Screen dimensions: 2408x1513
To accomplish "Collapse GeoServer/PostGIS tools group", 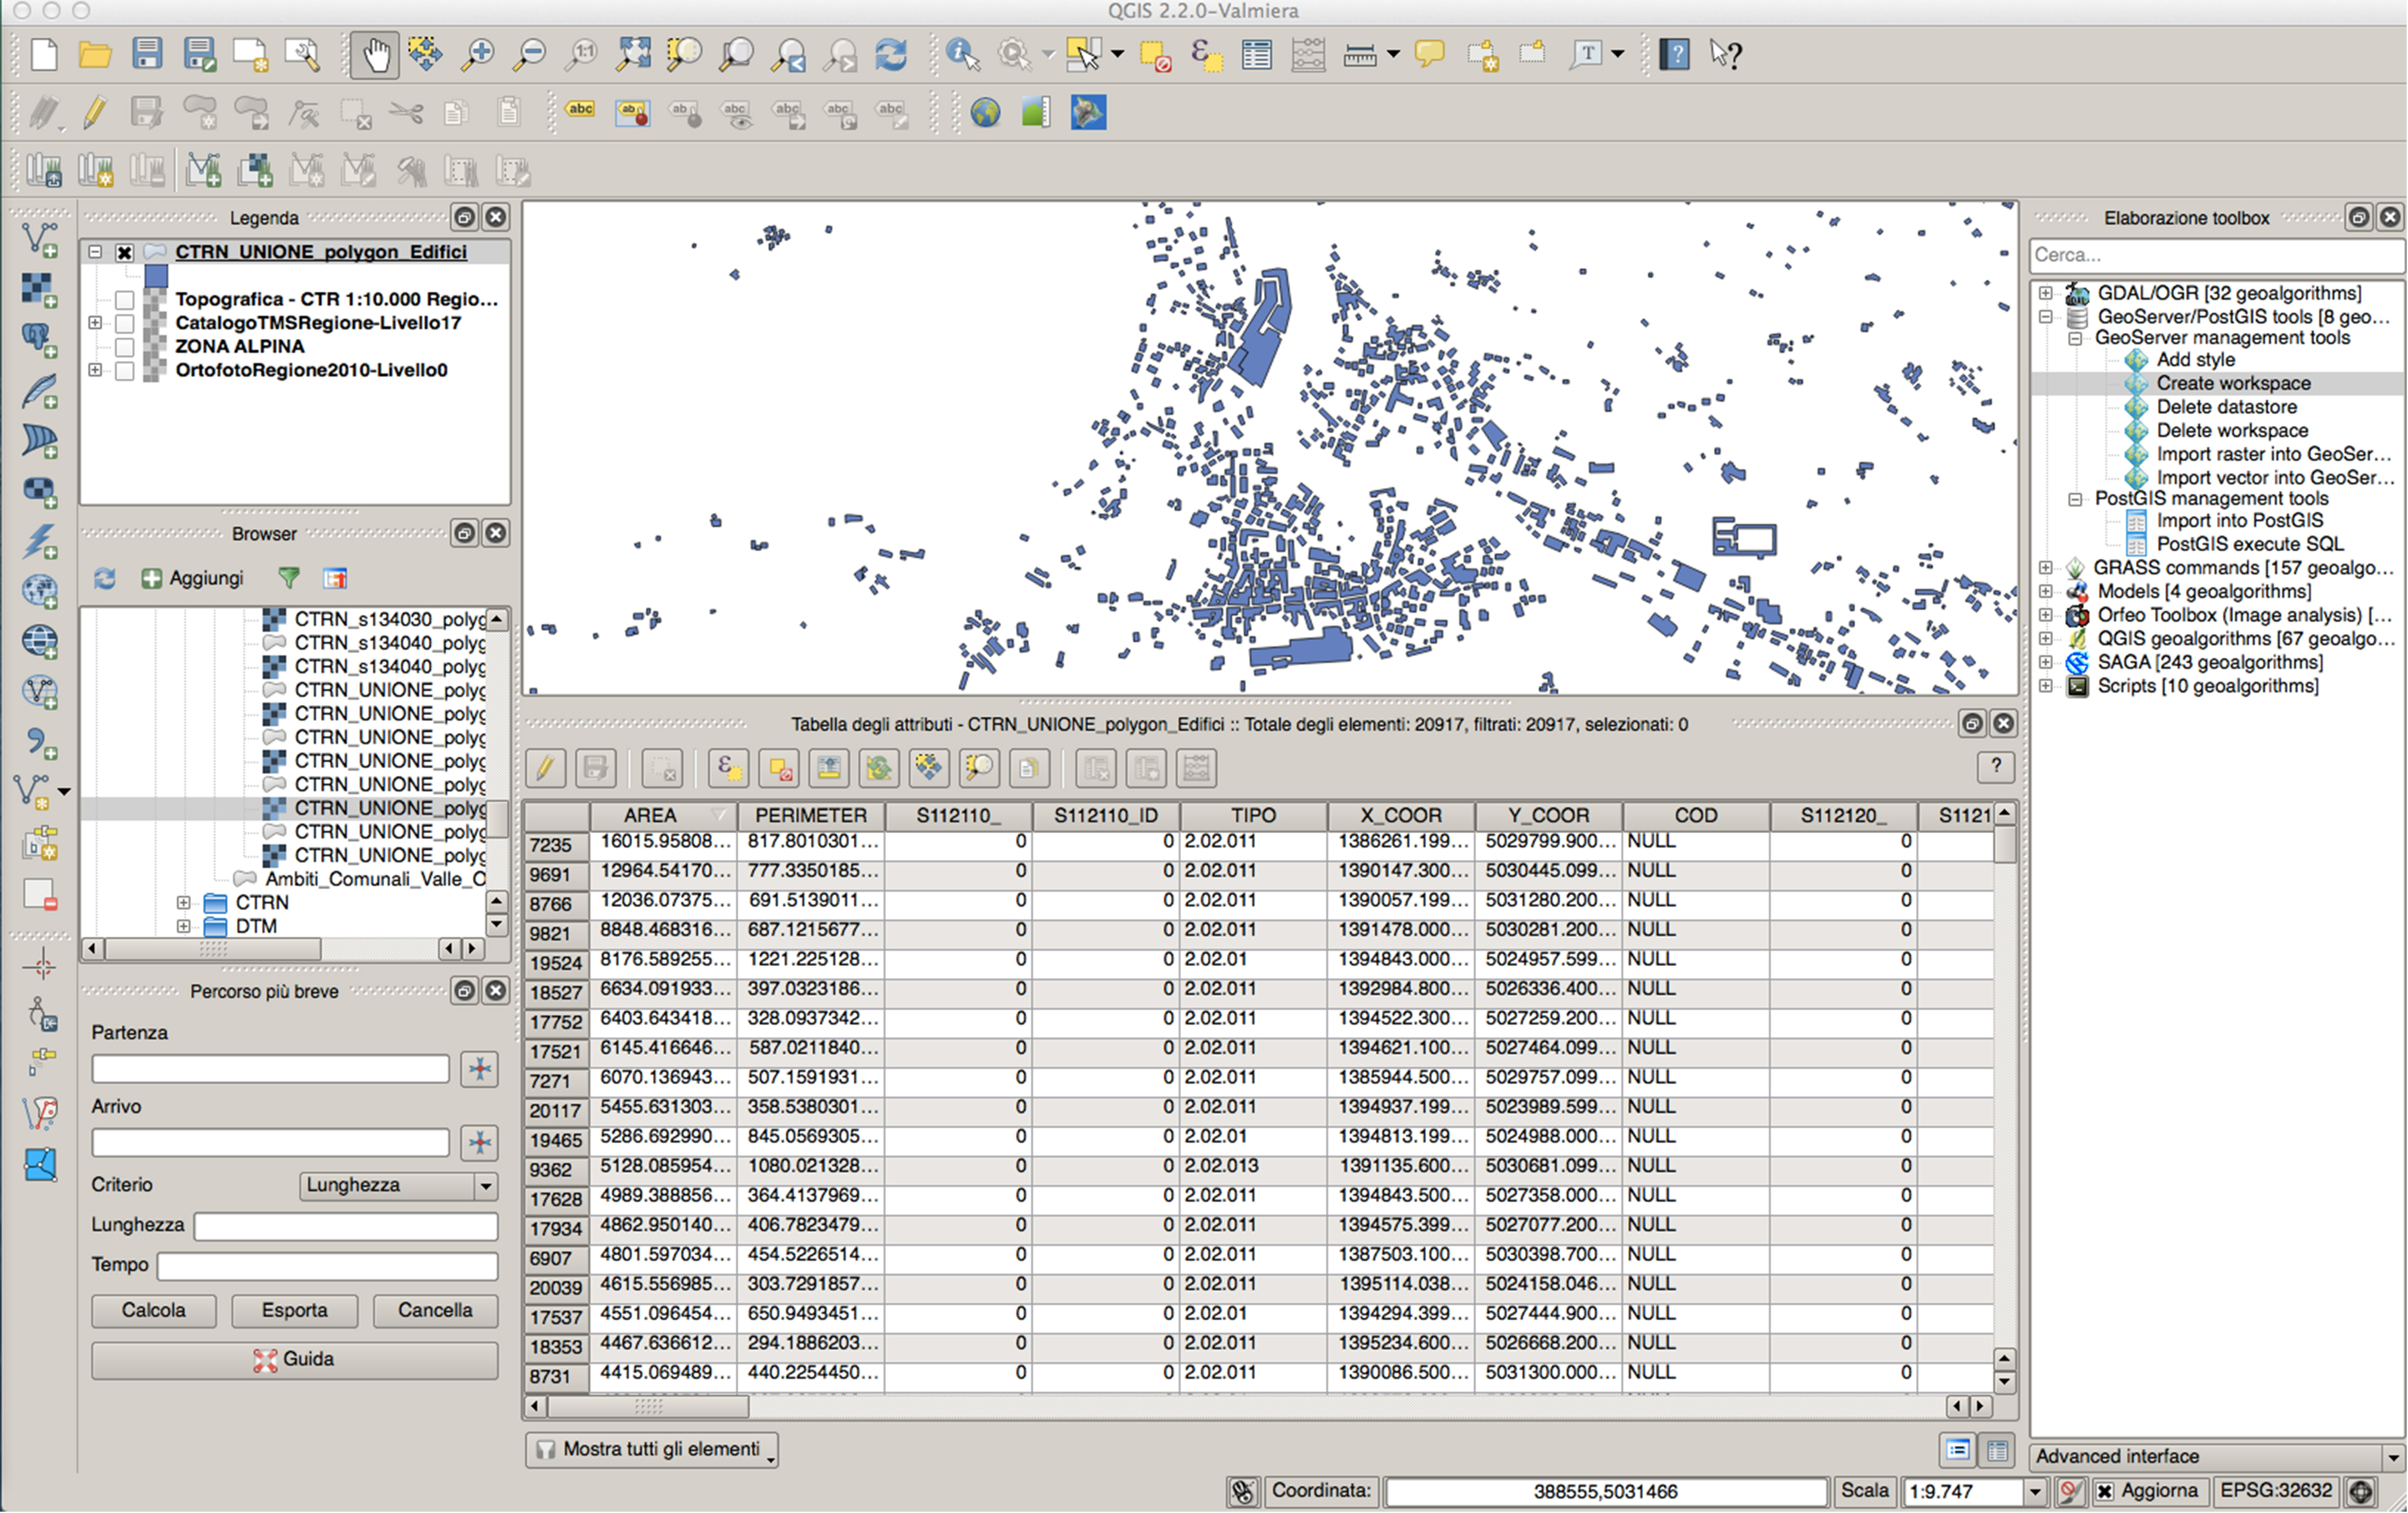I will click(x=2046, y=317).
